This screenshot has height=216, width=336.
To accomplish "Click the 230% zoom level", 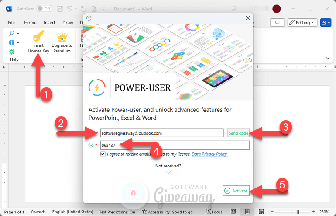I will (x=324, y=212).
